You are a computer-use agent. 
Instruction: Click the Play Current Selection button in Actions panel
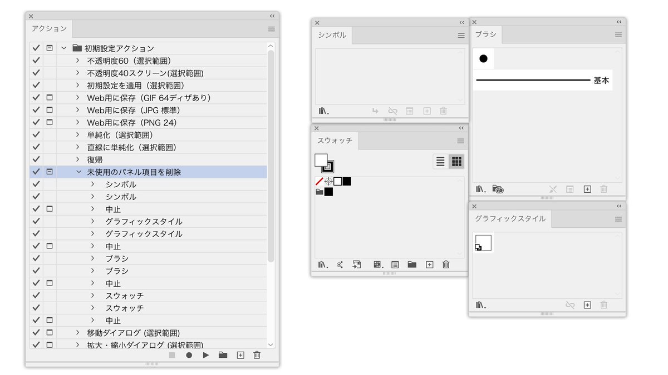pos(206,355)
